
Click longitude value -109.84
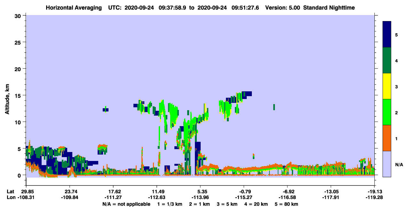[x=69, y=197]
